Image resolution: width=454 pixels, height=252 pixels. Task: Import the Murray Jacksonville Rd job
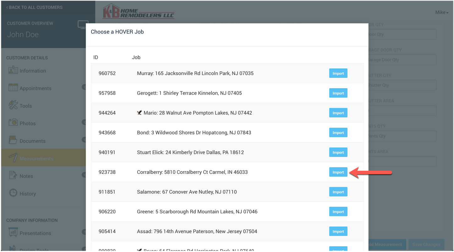[x=338, y=73]
